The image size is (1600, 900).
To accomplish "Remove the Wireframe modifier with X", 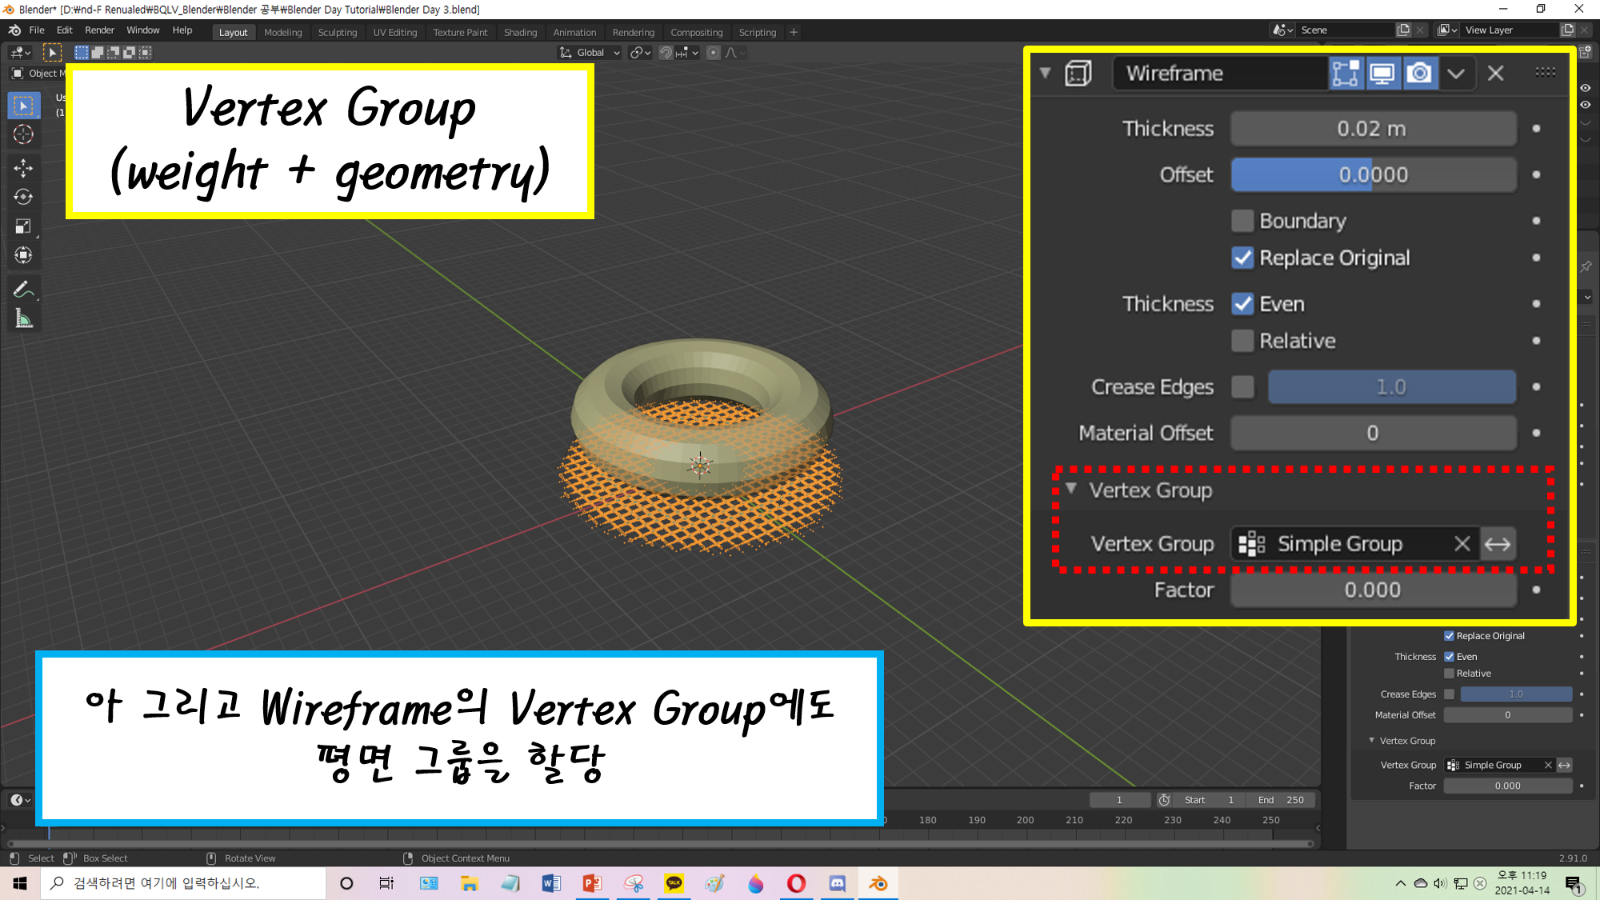I will [1495, 74].
